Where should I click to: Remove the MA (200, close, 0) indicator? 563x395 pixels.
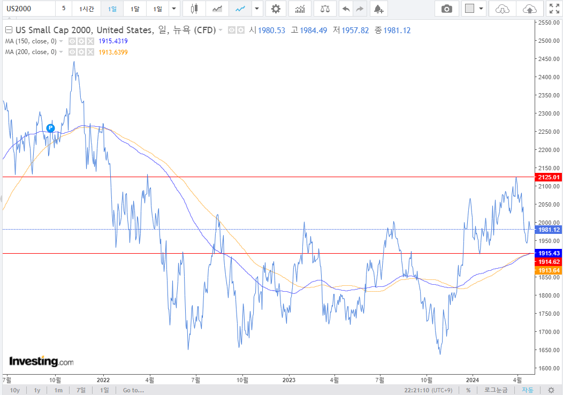tap(90, 52)
